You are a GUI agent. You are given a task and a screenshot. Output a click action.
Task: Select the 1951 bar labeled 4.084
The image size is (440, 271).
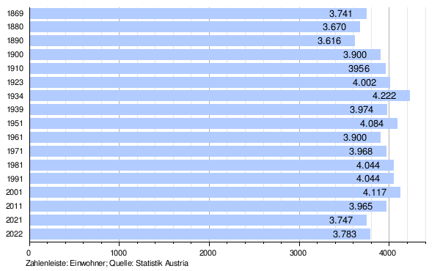point(213,123)
